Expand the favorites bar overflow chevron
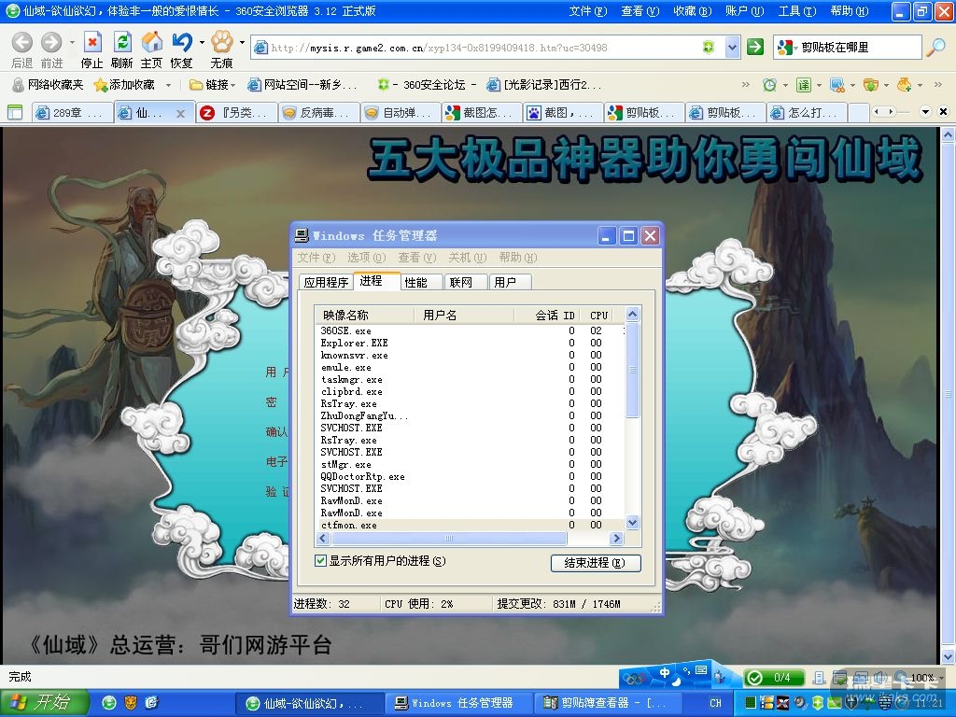This screenshot has height=717, width=956. [x=745, y=85]
